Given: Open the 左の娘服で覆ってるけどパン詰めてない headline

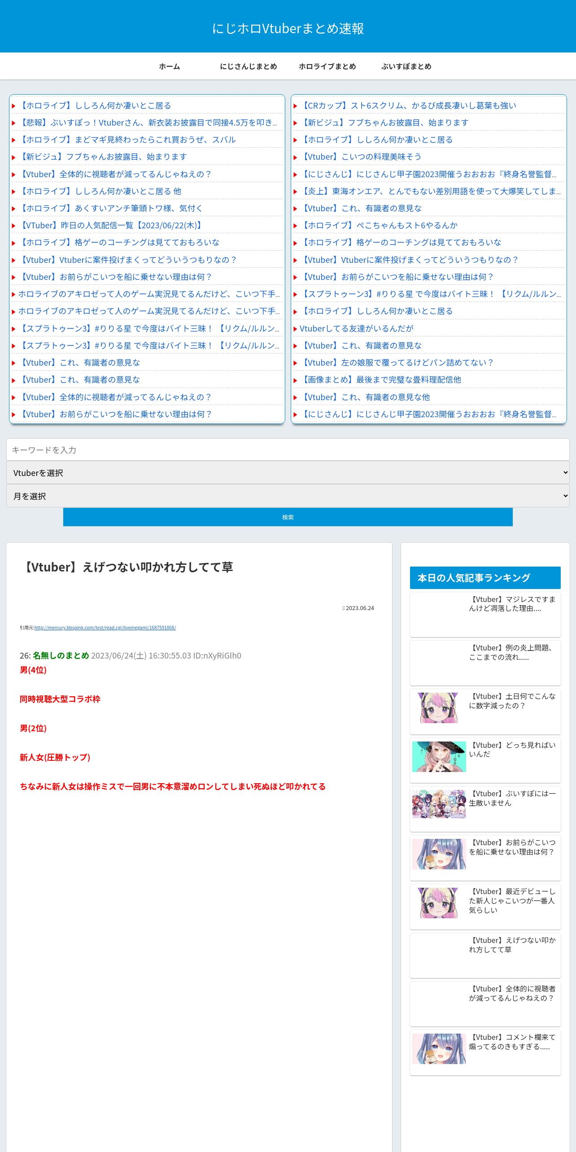Looking at the screenshot, I should [x=397, y=362].
